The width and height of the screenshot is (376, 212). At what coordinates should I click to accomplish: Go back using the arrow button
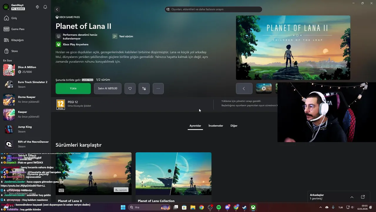pos(57,9)
